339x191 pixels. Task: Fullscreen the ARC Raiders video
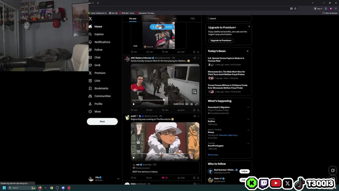196,104
